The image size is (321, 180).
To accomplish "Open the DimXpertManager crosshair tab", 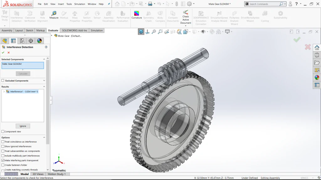I will pos(31,41).
